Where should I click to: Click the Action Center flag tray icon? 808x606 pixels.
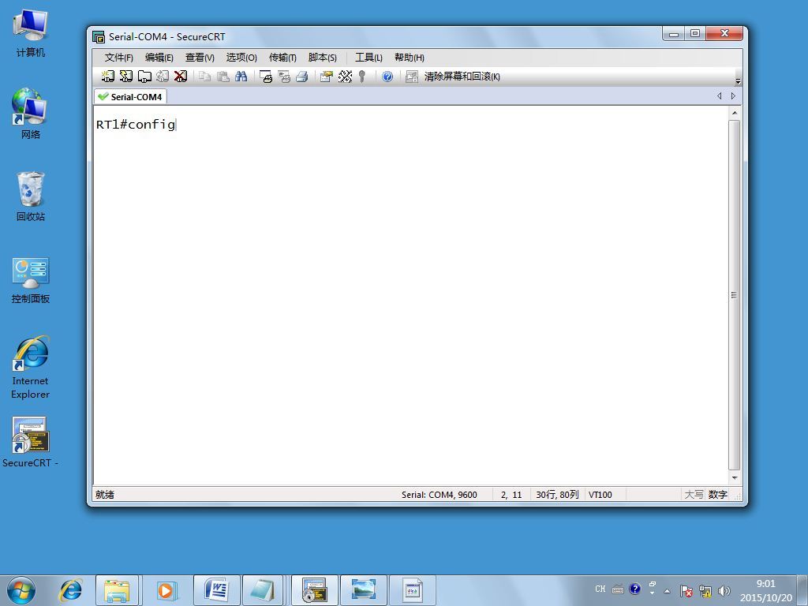(x=686, y=591)
